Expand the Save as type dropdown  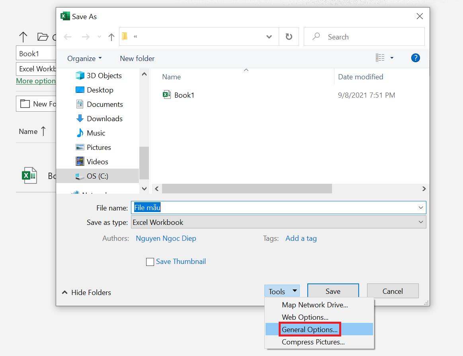click(421, 222)
